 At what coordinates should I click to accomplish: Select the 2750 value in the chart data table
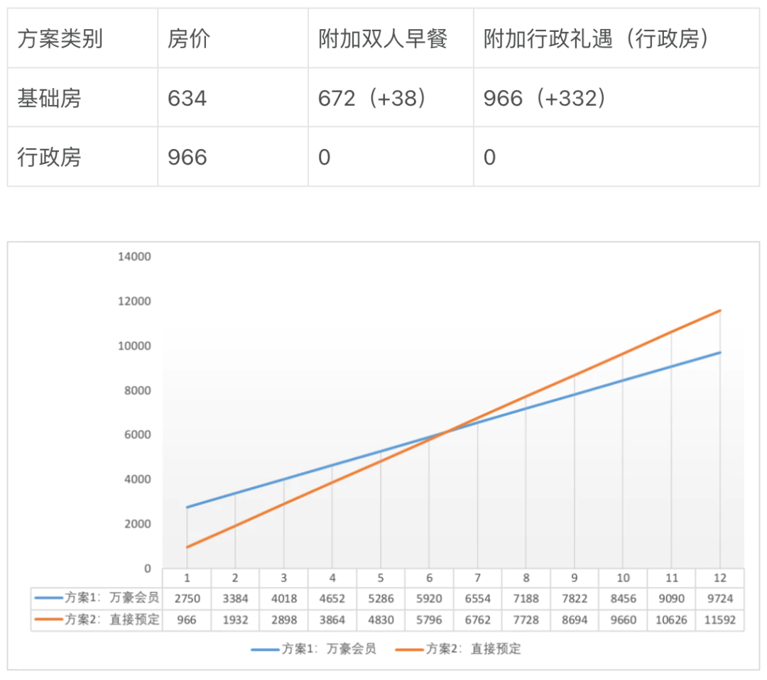(187, 599)
